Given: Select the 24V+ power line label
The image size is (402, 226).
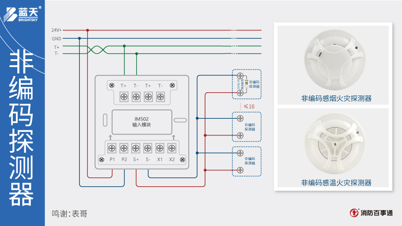Looking at the screenshot, I should point(56,30).
